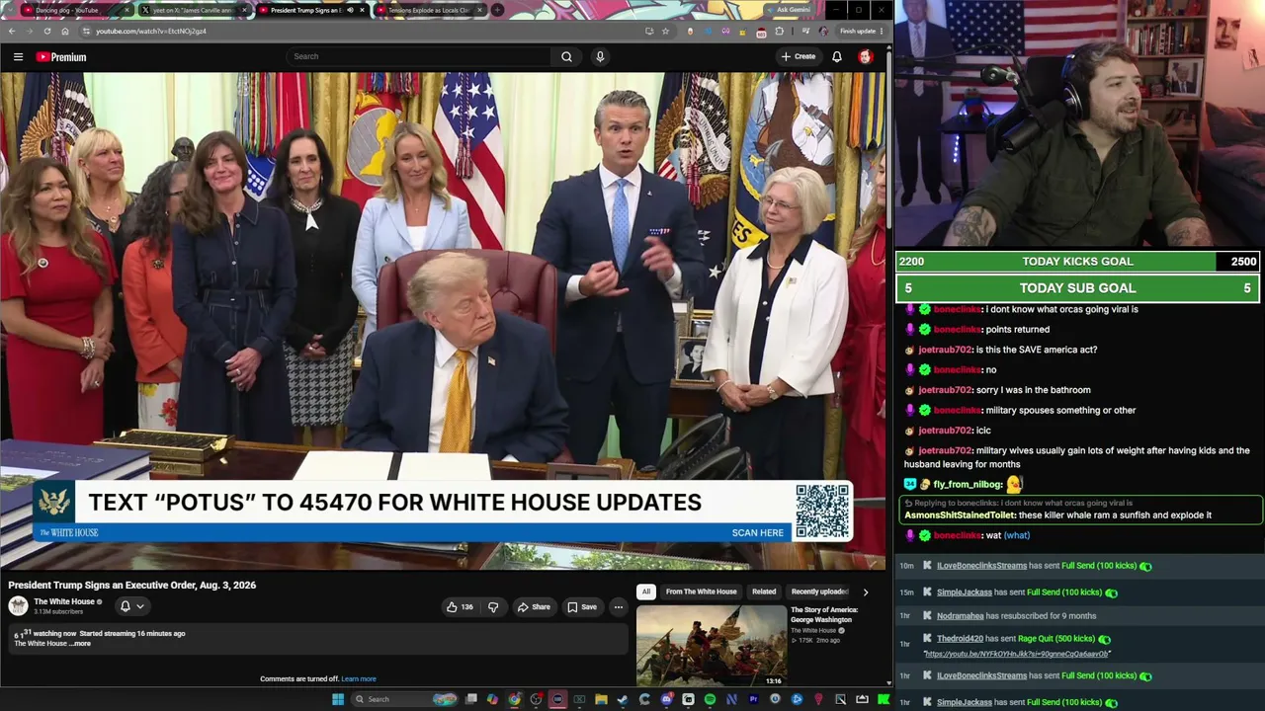The width and height of the screenshot is (1265, 711).
Task: Go back in browser history
Action: tap(12, 31)
